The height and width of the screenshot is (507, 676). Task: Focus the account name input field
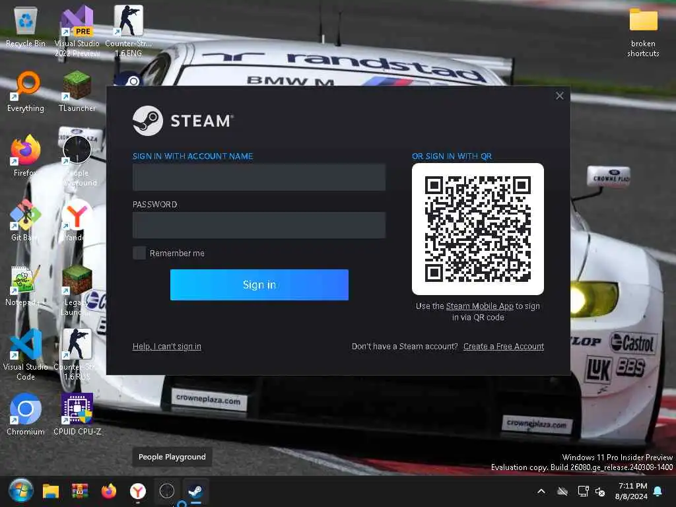(x=259, y=177)
